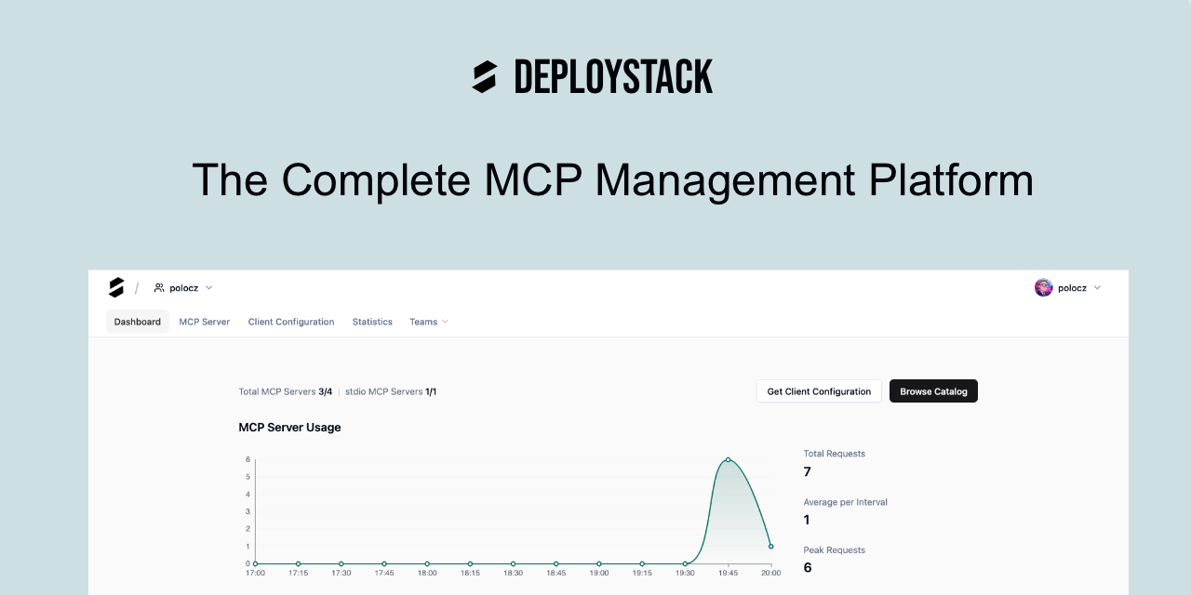The width and height of the screenshot is (1191, 595).
Task: Click the stdio MCP Servers 1/1 link
Action: click(391, 391)
